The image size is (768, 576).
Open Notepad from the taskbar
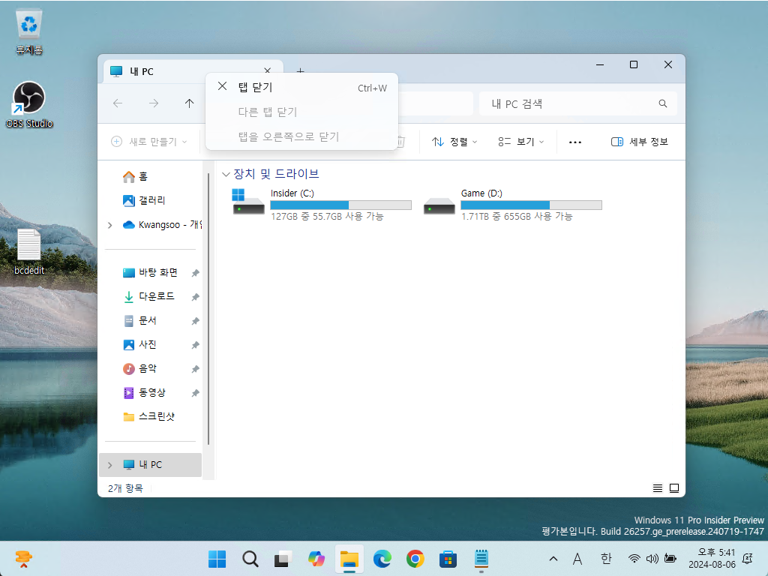pyautogui.click(x=481, y=558)
